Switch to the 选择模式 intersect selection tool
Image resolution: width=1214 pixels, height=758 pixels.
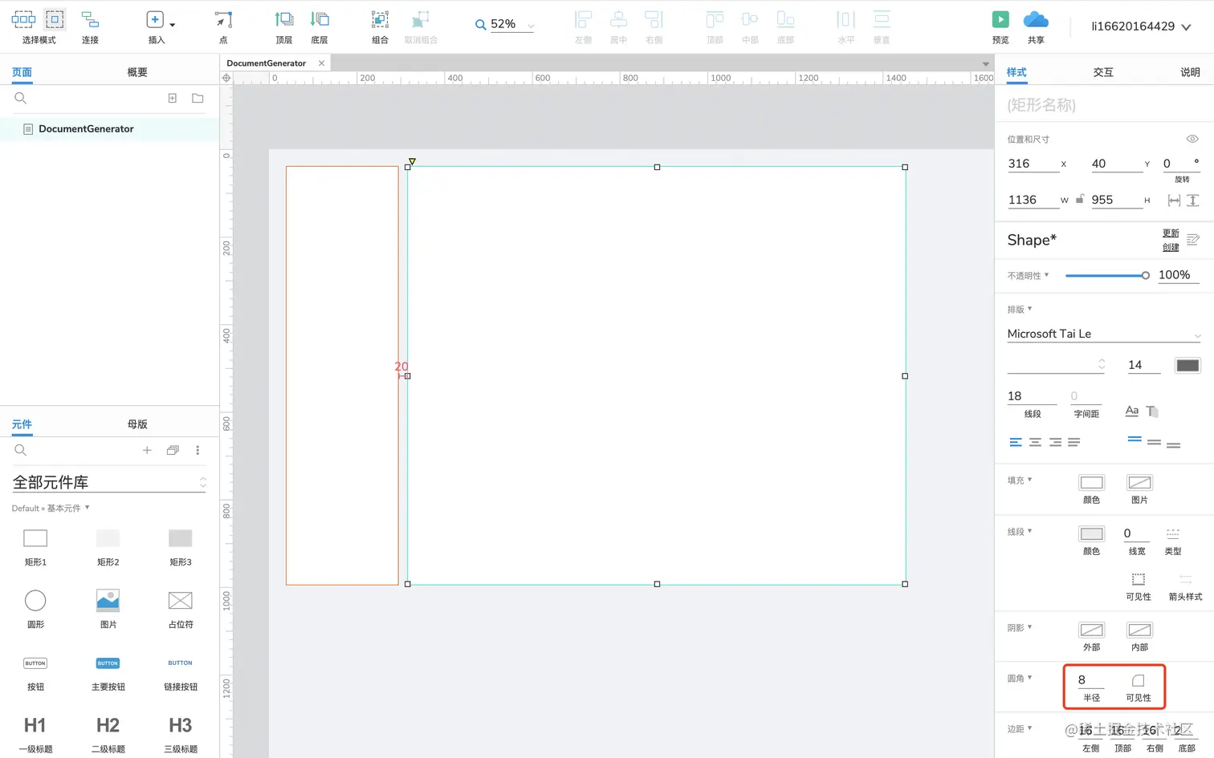click(x=23, y=19)
